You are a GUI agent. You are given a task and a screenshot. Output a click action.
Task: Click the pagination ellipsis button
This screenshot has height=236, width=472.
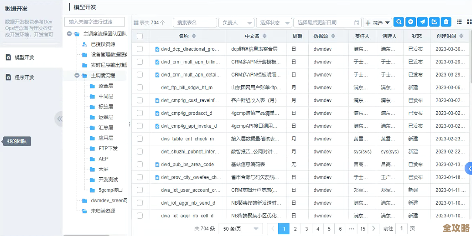pyautogui.click(x=351, y=229)
